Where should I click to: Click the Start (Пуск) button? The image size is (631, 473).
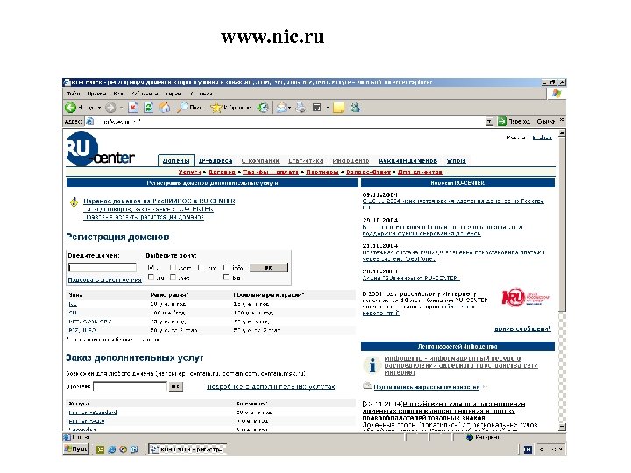coord(76,448)
